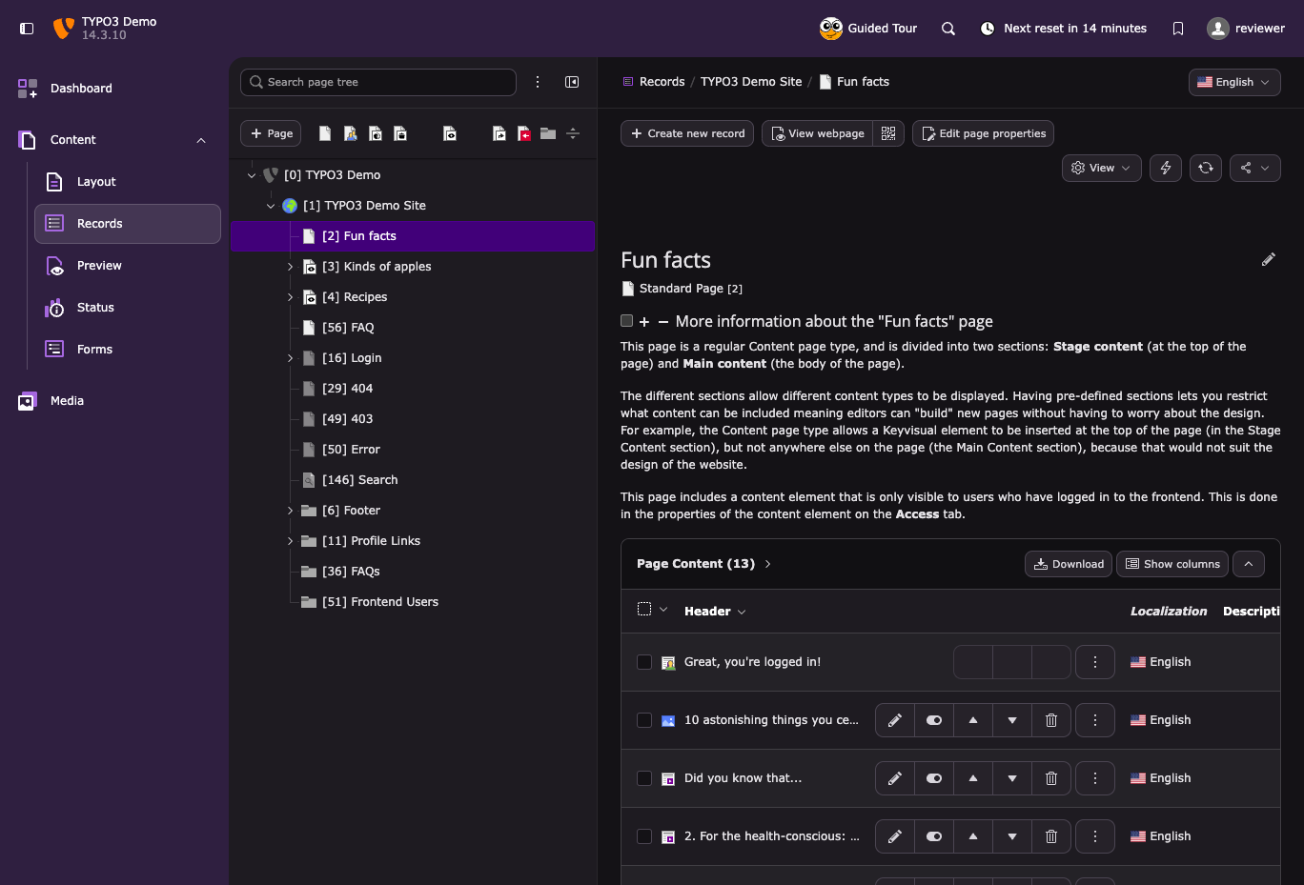The width and height of the screenshot is (1304, 885).
Task: Select the menu separator icon in tree toolbar
Action: coord(573,133)
